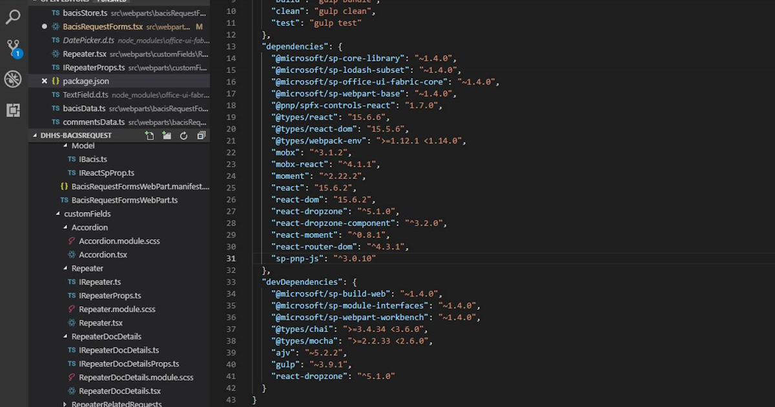Screen dimensions: 775x407
Task: Collapse the Repeater folder
Action: point(65,268)
